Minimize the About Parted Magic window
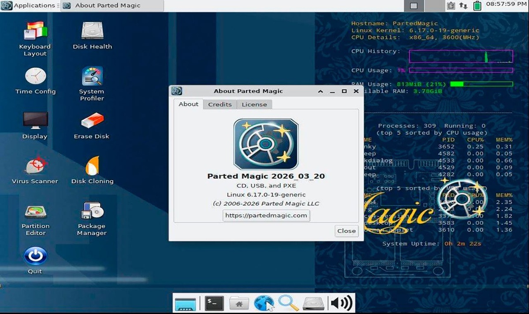The width and height of the screenshot is (529, 314). [x=333, y=91]
